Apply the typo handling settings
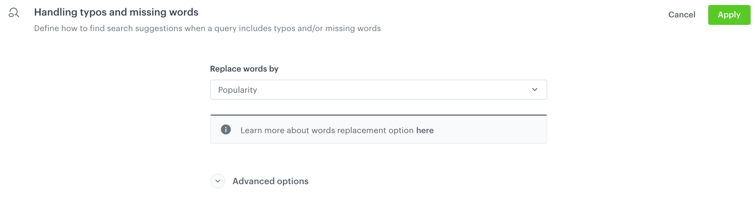 click(x=729, y=15)
